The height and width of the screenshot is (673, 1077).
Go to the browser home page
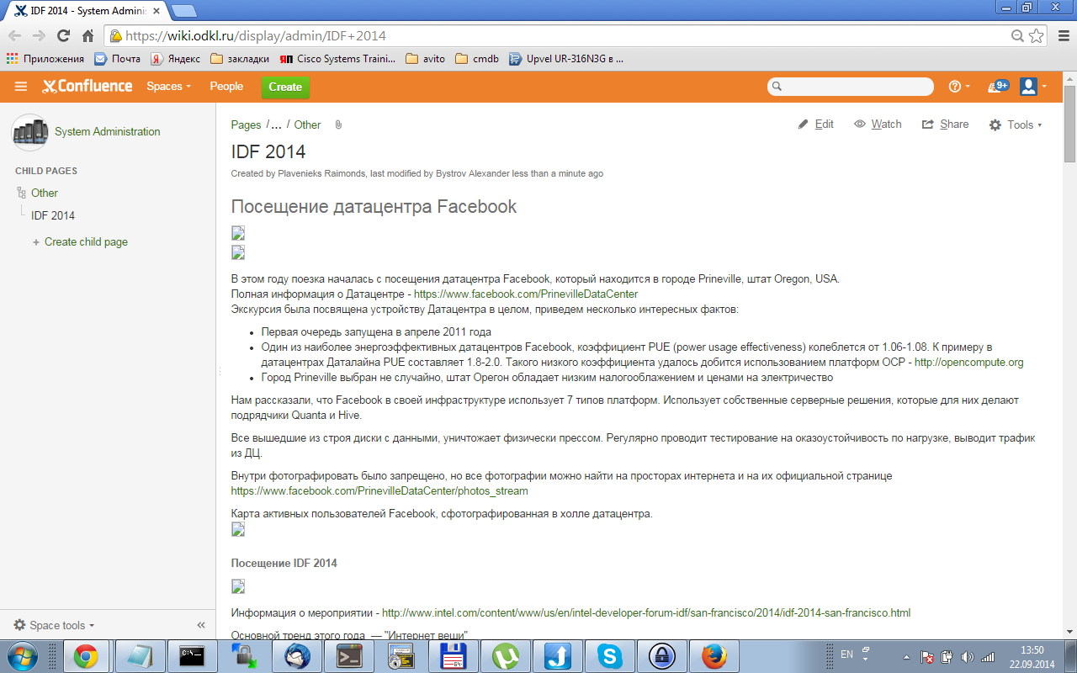(x=88, y=36)
